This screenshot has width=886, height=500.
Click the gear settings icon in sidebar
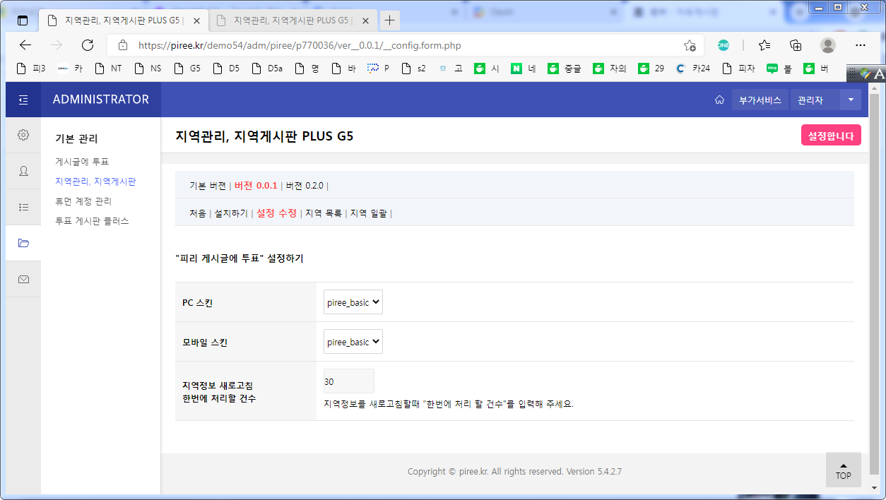coord(23,135)
